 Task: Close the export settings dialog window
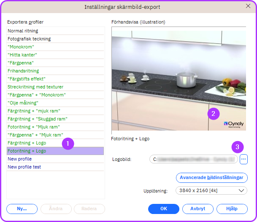pyautogui.click(x=248, y=6)
